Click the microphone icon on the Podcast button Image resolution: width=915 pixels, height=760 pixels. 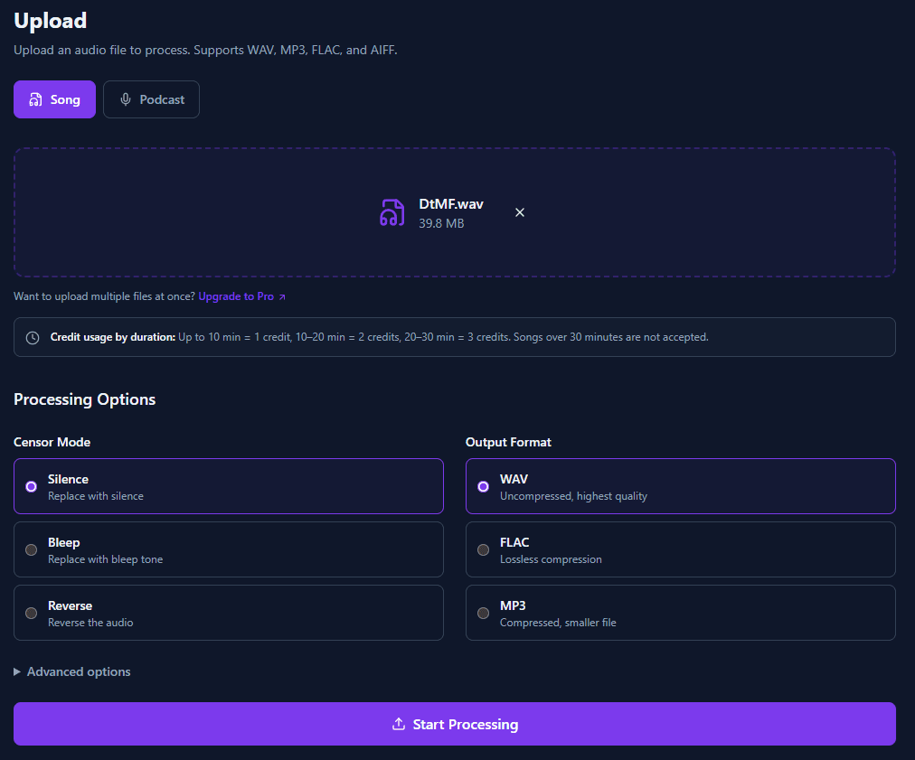(x=125, y=99)
